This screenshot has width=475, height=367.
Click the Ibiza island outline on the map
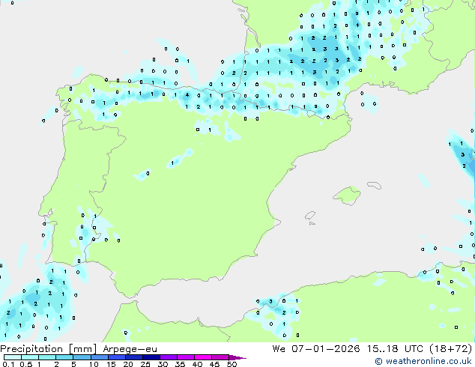coord(310,216)
